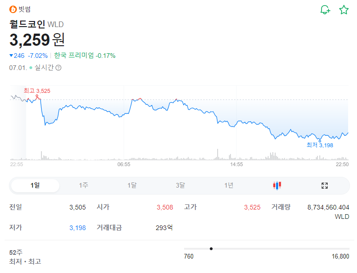Click the current price 3,259 원
The image size is (357, 273).
[37, 40]
